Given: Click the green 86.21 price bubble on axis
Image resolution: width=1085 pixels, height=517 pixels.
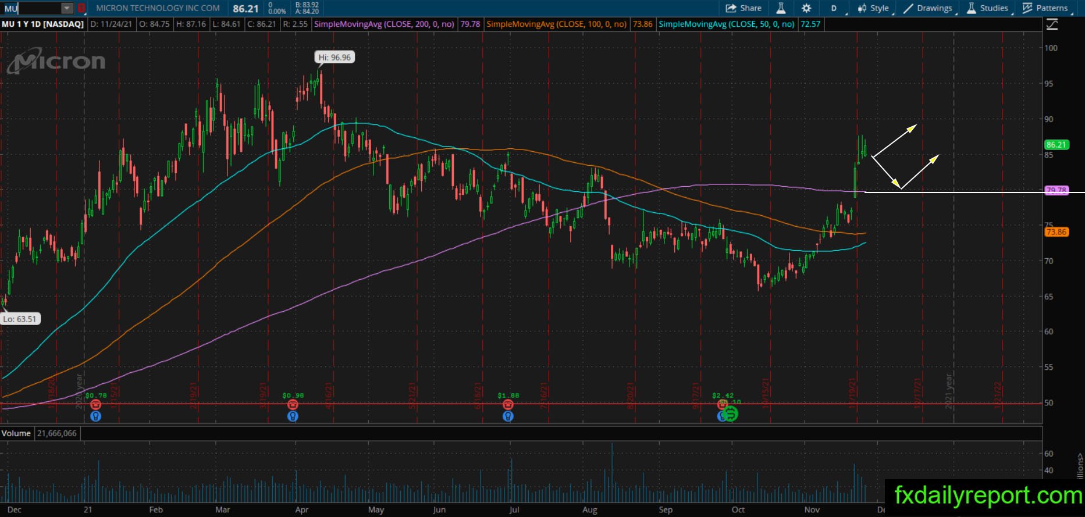Looking at the screenshot, I should pos(1056,145).
